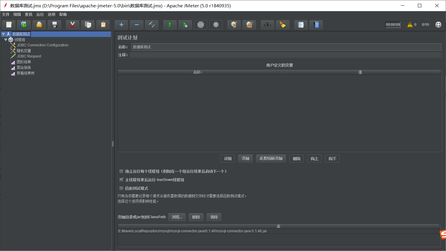
Task: Click the 清除 classpath button
Action: 214,217
